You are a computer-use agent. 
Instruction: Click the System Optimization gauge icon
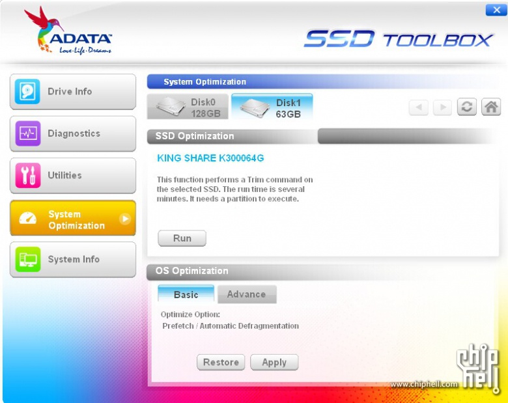coord(27,218)
